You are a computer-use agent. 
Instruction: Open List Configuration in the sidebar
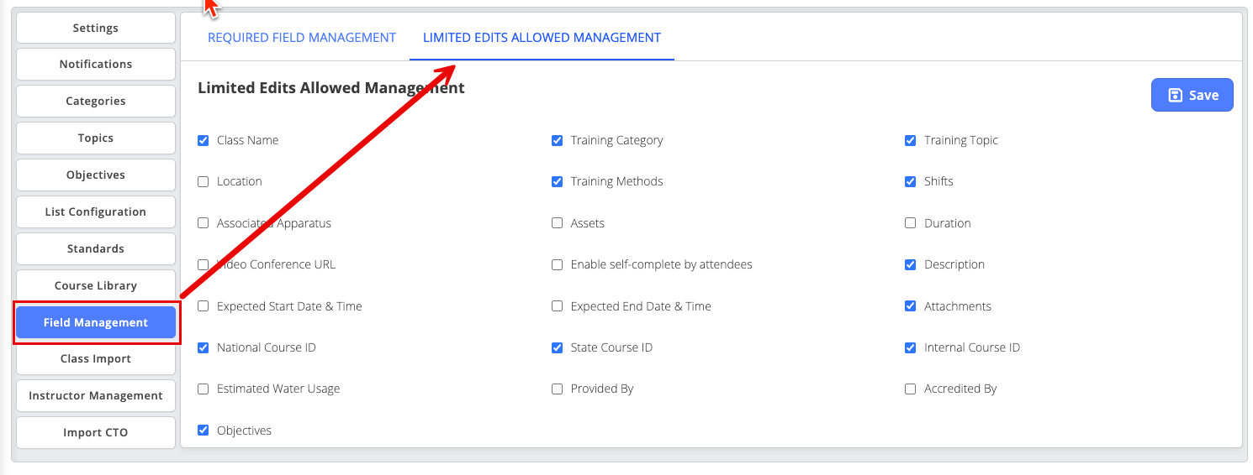96,212
